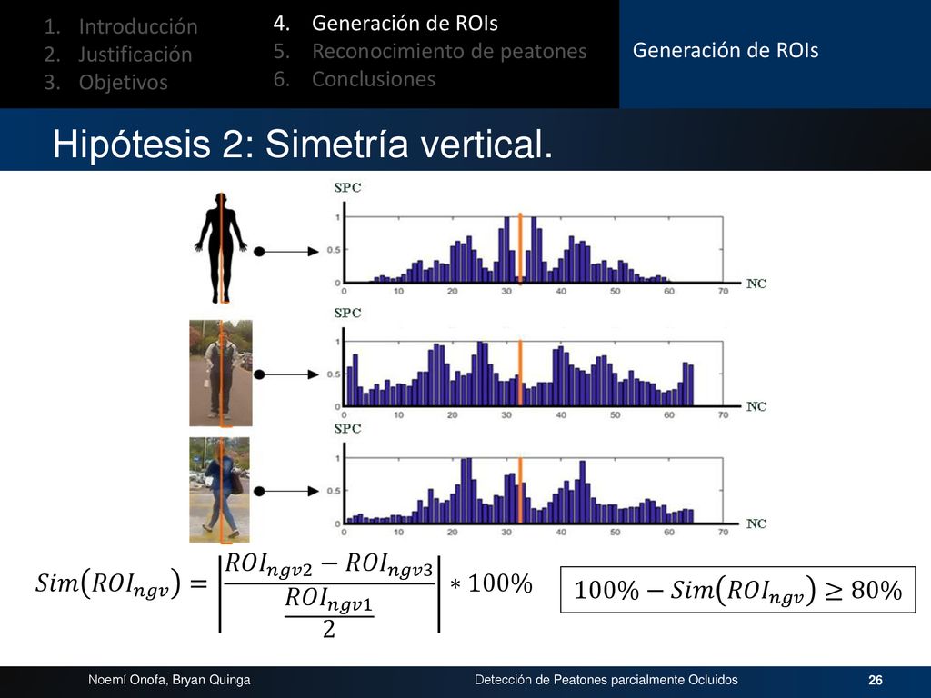931x698 pixels.
Task: Click the NC label of the middle chart
Action: coord(756,406)
